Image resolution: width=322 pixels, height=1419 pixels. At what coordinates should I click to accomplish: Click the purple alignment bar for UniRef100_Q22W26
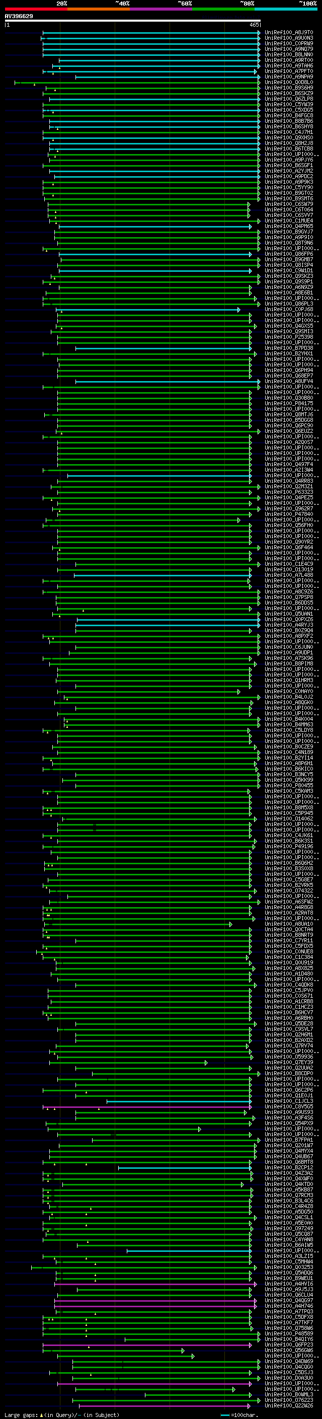[165, 1406]
